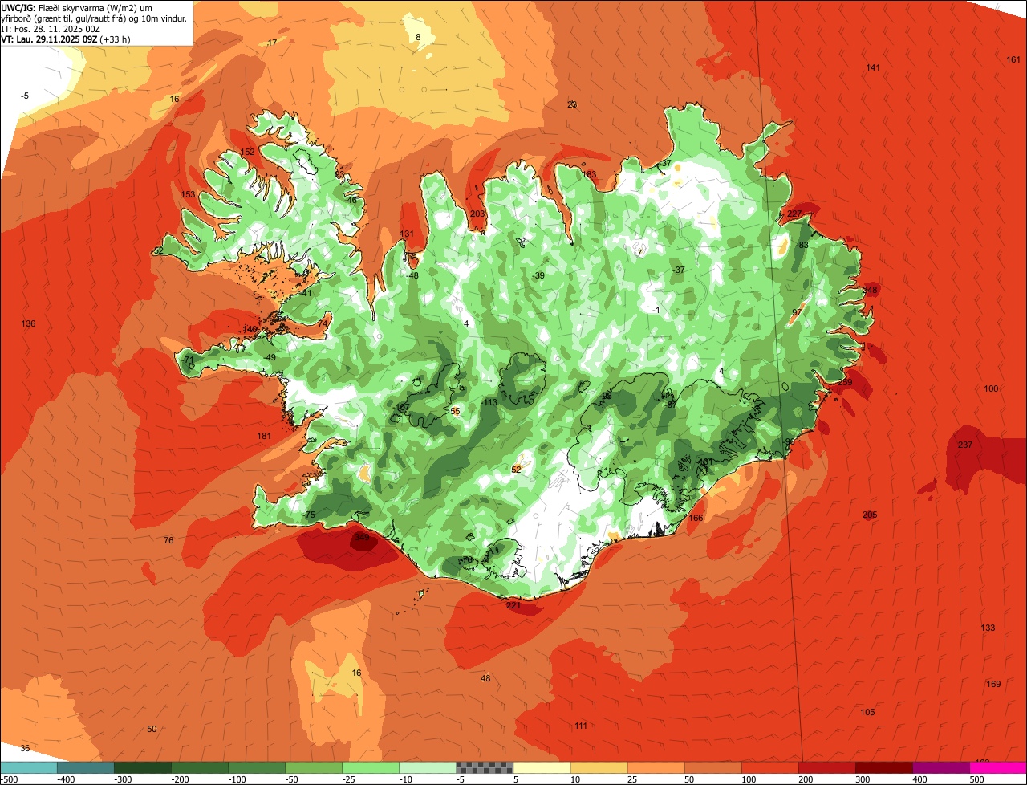
Task: Select the pale green -10 to -5 legend swatch
Action: click(428, 767)
